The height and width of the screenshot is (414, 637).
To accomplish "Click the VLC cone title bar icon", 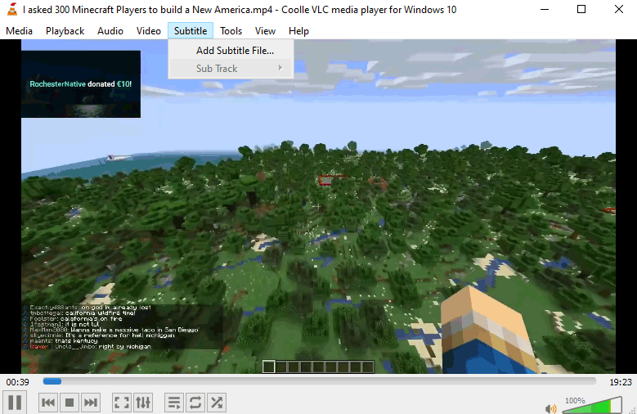I will (11, 10).
